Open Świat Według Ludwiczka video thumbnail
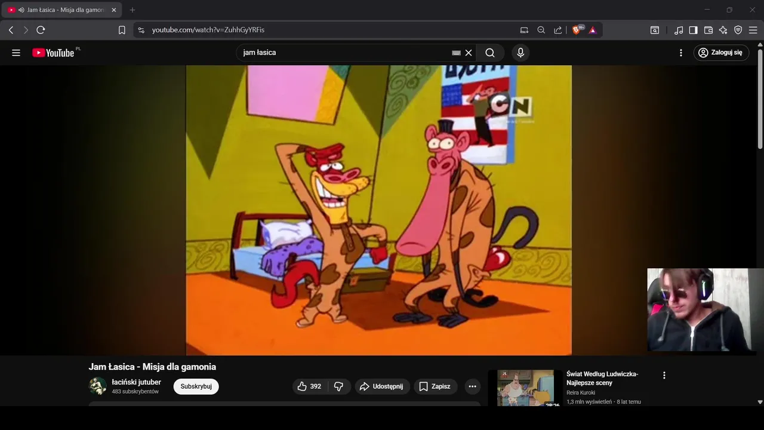The width and height of the screenshot is (764, 430). point(526,388)
